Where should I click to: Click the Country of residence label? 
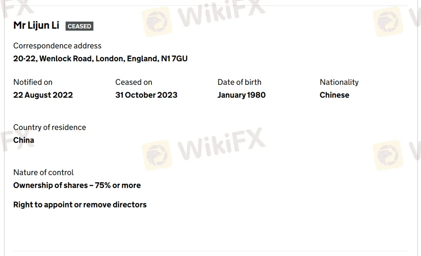tap(49, 127)
